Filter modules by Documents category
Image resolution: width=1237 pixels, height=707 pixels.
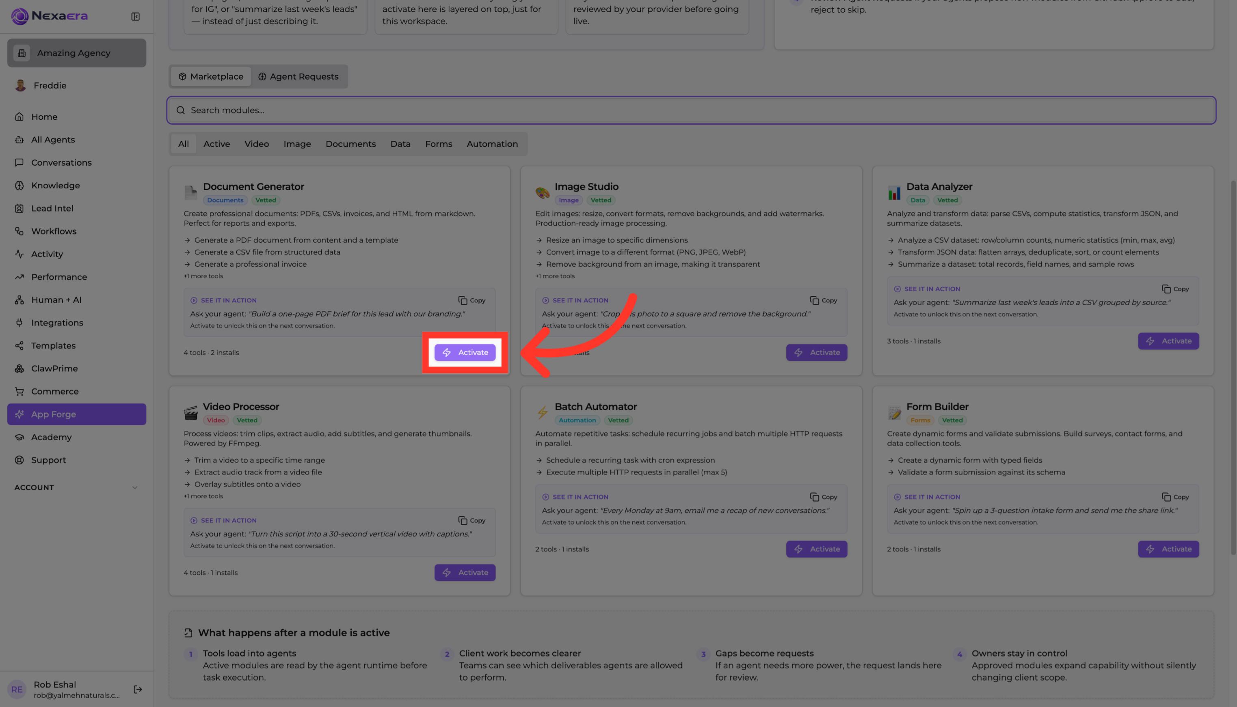coord(351,144)
